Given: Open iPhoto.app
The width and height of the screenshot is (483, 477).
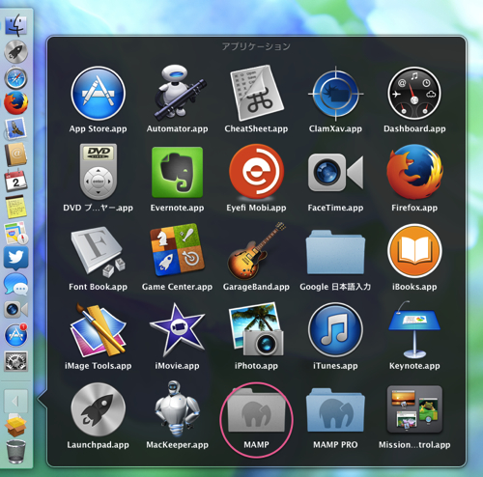Looking at the screenshot, I should 256,329.
